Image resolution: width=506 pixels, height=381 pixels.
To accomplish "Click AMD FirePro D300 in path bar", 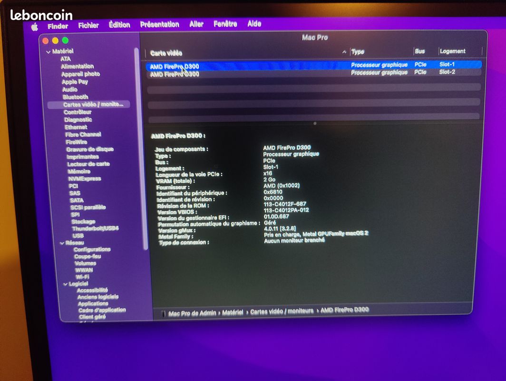I will pyautogui.click(x=344, y=310).
